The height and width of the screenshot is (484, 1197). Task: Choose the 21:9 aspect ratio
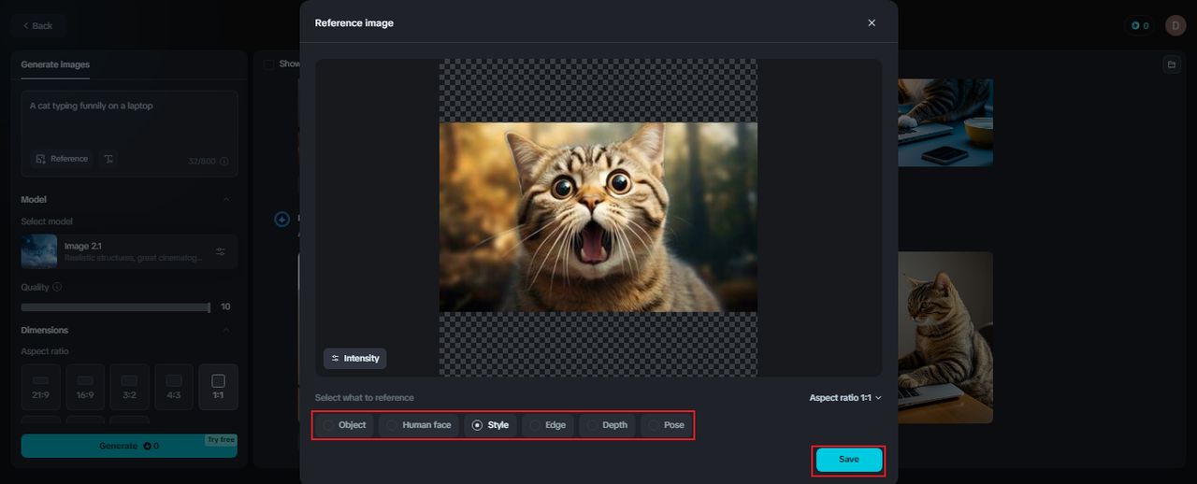tap(40, 387)
